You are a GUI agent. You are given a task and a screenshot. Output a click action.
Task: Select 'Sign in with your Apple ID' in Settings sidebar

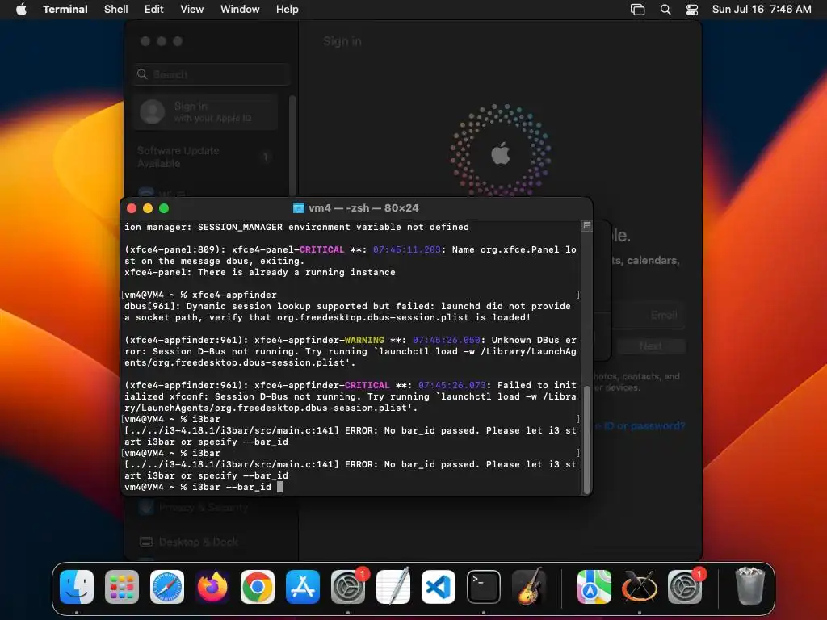[x=205, y=111]
